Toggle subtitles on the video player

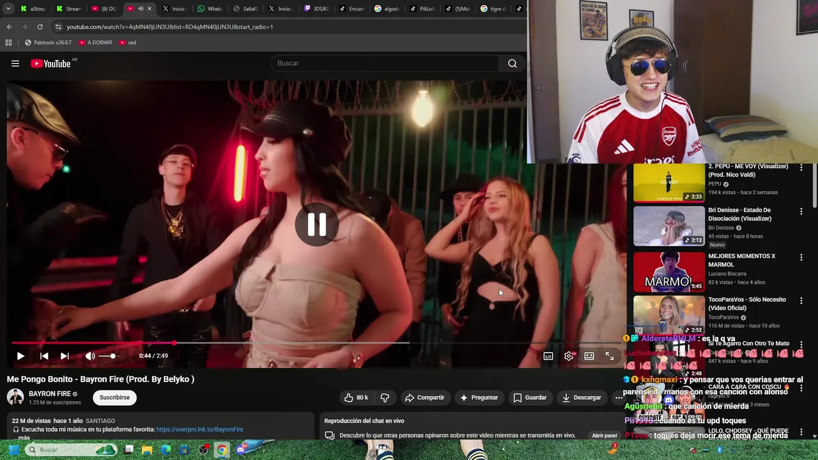tap(548, 356)
